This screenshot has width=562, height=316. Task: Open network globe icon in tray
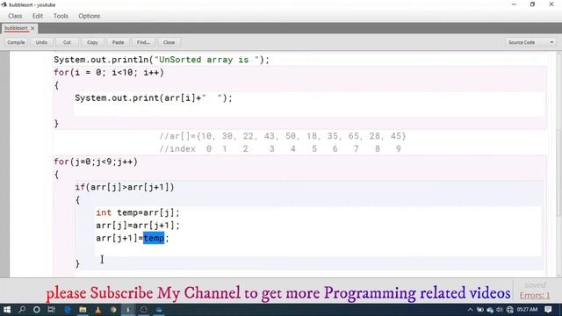click(509, 310)
